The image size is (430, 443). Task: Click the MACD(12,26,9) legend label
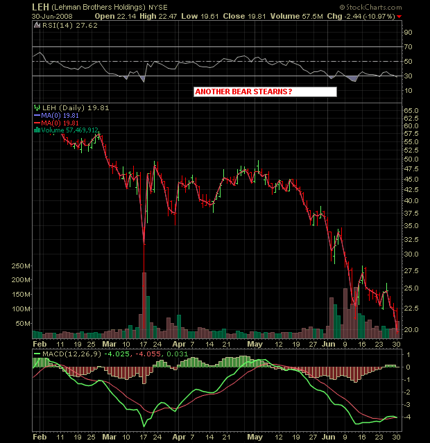[72, 354]
